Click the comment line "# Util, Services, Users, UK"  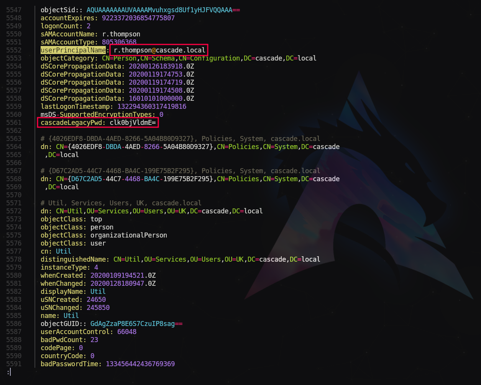(121, 203)
